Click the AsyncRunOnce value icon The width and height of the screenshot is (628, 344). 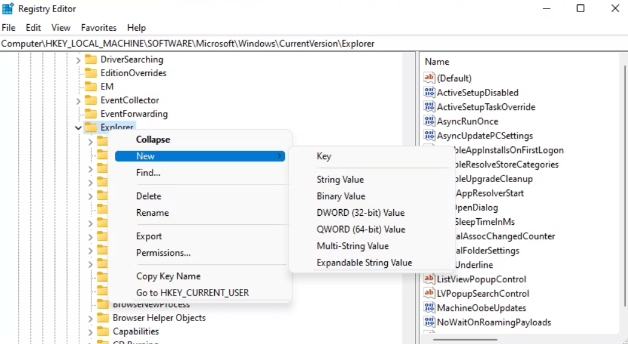[x=429, y=121]
